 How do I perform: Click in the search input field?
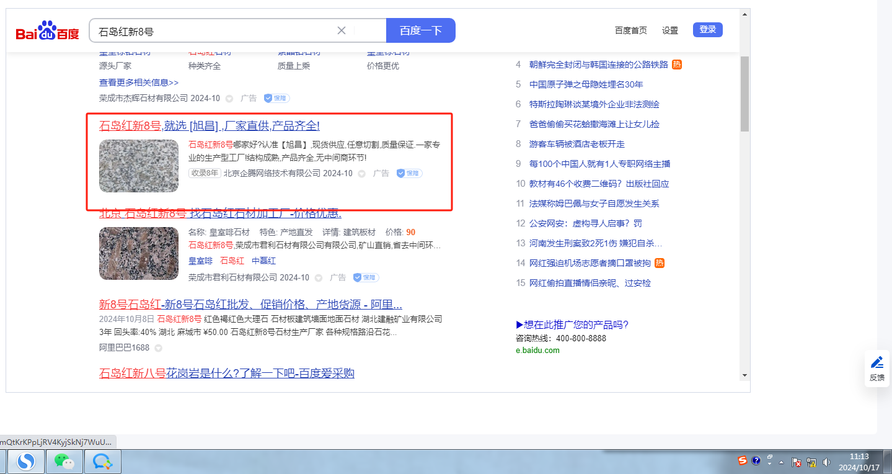(x=211, y=30)
